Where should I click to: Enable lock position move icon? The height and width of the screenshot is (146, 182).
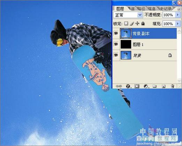pos(137,23)
